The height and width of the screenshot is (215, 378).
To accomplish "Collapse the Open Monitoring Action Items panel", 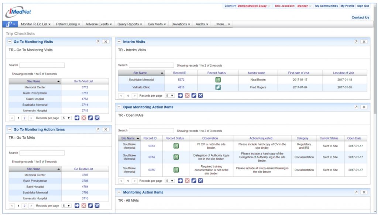I will coord(119,107).
